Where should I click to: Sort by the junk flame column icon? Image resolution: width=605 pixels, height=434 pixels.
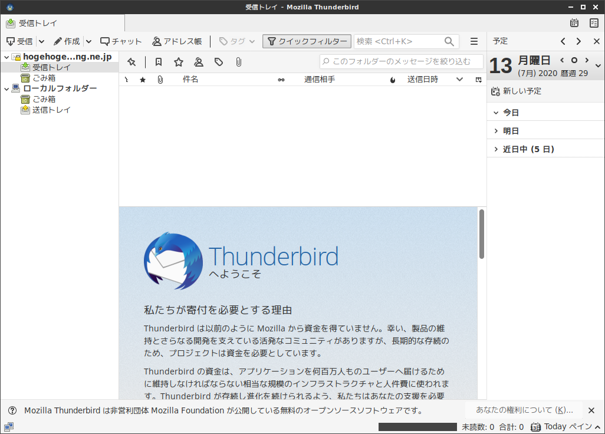pyautogui.click(x=393, y=80)
